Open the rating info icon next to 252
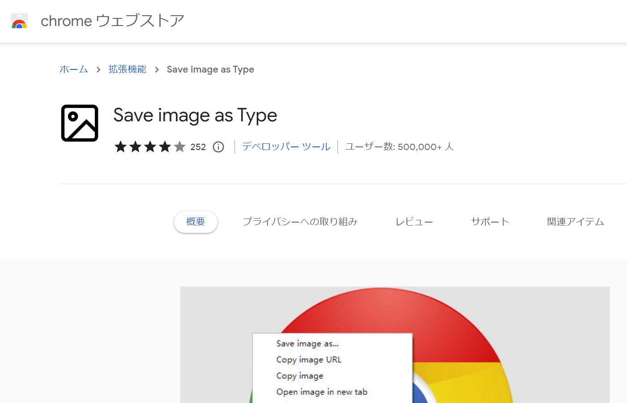This screenshot has height=403, width=627. tap(218, 147)
